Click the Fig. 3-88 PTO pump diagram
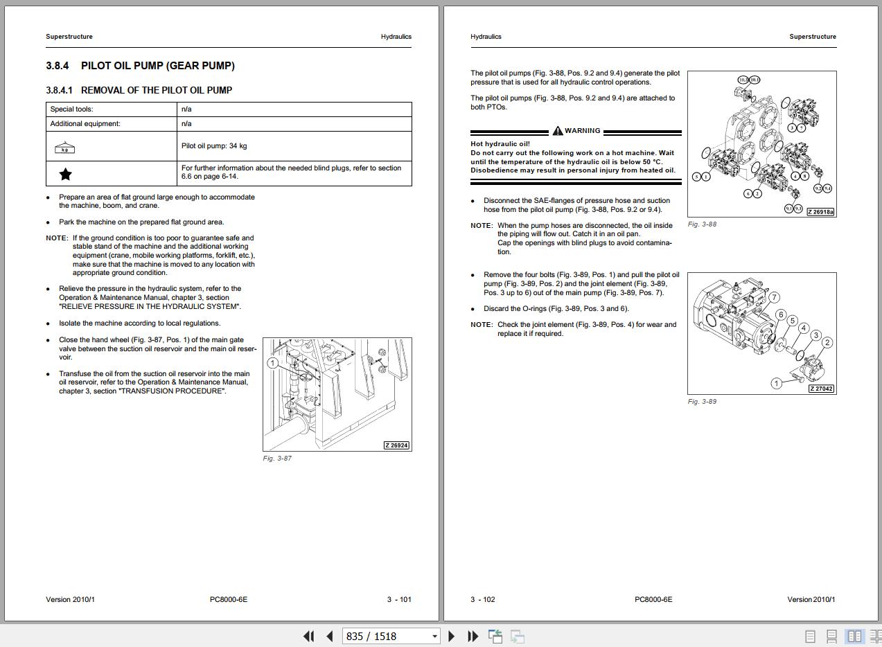882x647 pixels. [x=761, y=144]
